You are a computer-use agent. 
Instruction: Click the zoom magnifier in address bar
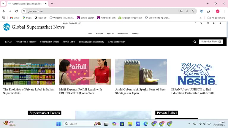[187, 11]
